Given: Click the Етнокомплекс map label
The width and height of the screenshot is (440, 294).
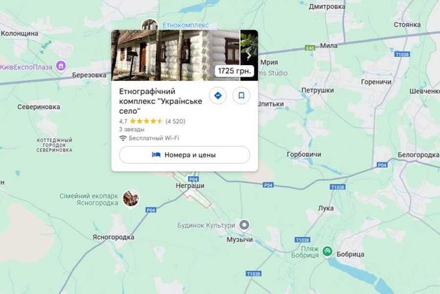Looking at the screenshot, I should (x=185, y=25).
